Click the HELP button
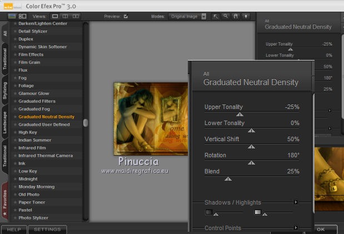The height and width of the screenshot is (234, 344). tap(14, 229)
